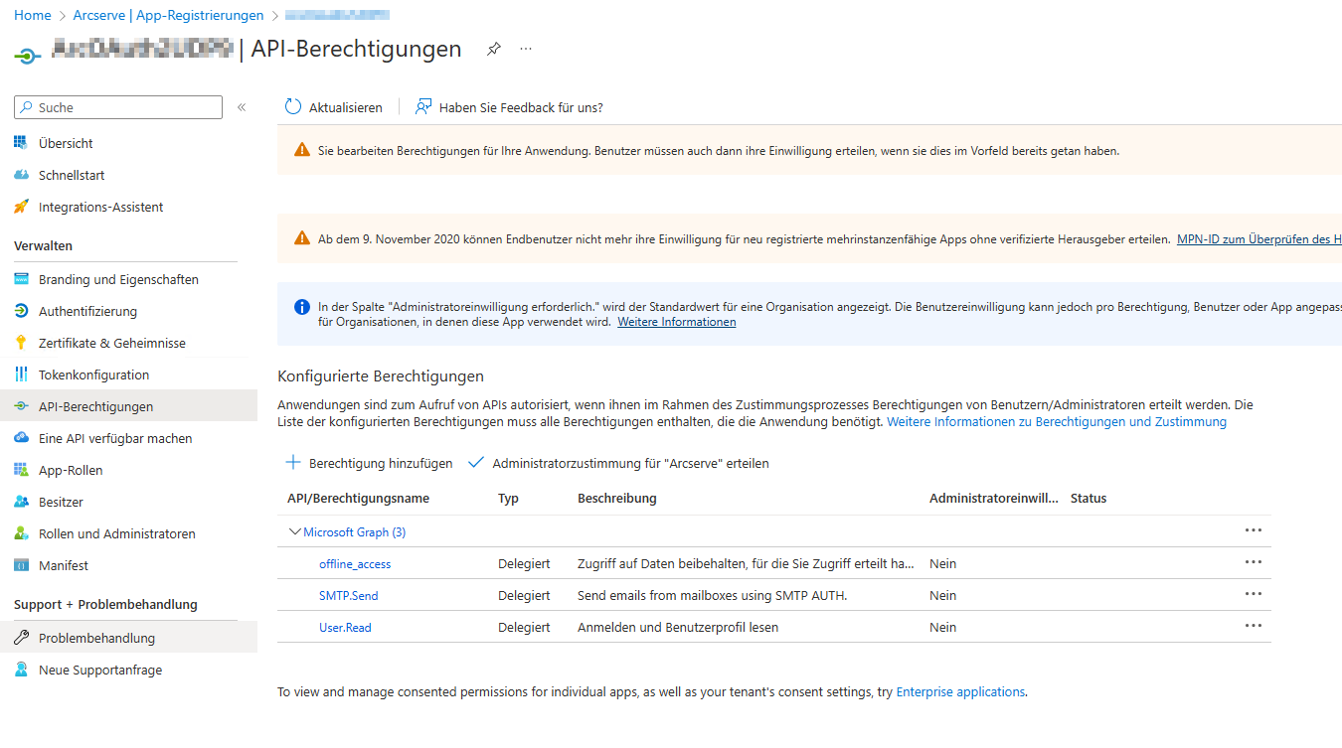Viewport: 1342px width, 748px height.
Task: Sort by the API/Berechtigungsname column header
Action: [359, 498]
